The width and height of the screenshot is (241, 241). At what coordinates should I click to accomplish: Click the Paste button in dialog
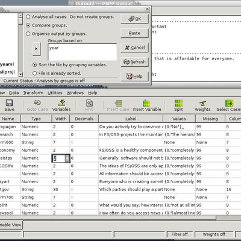tap(134, 33)
